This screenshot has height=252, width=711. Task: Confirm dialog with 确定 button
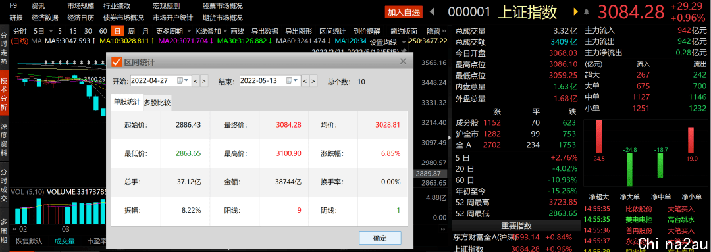click(380, 238)
